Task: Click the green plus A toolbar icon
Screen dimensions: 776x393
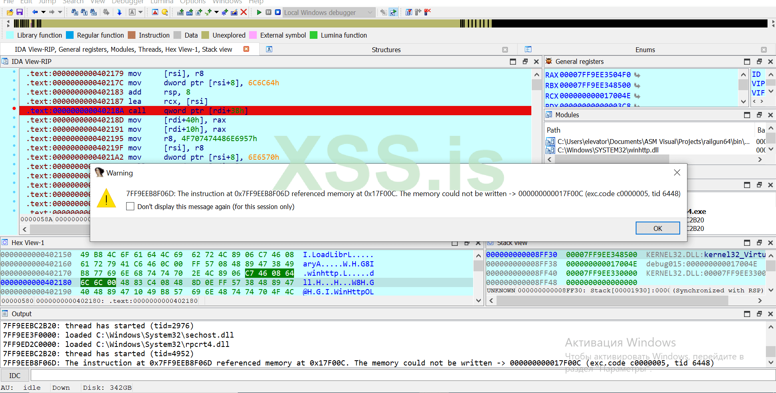Action: pos(199,13)
